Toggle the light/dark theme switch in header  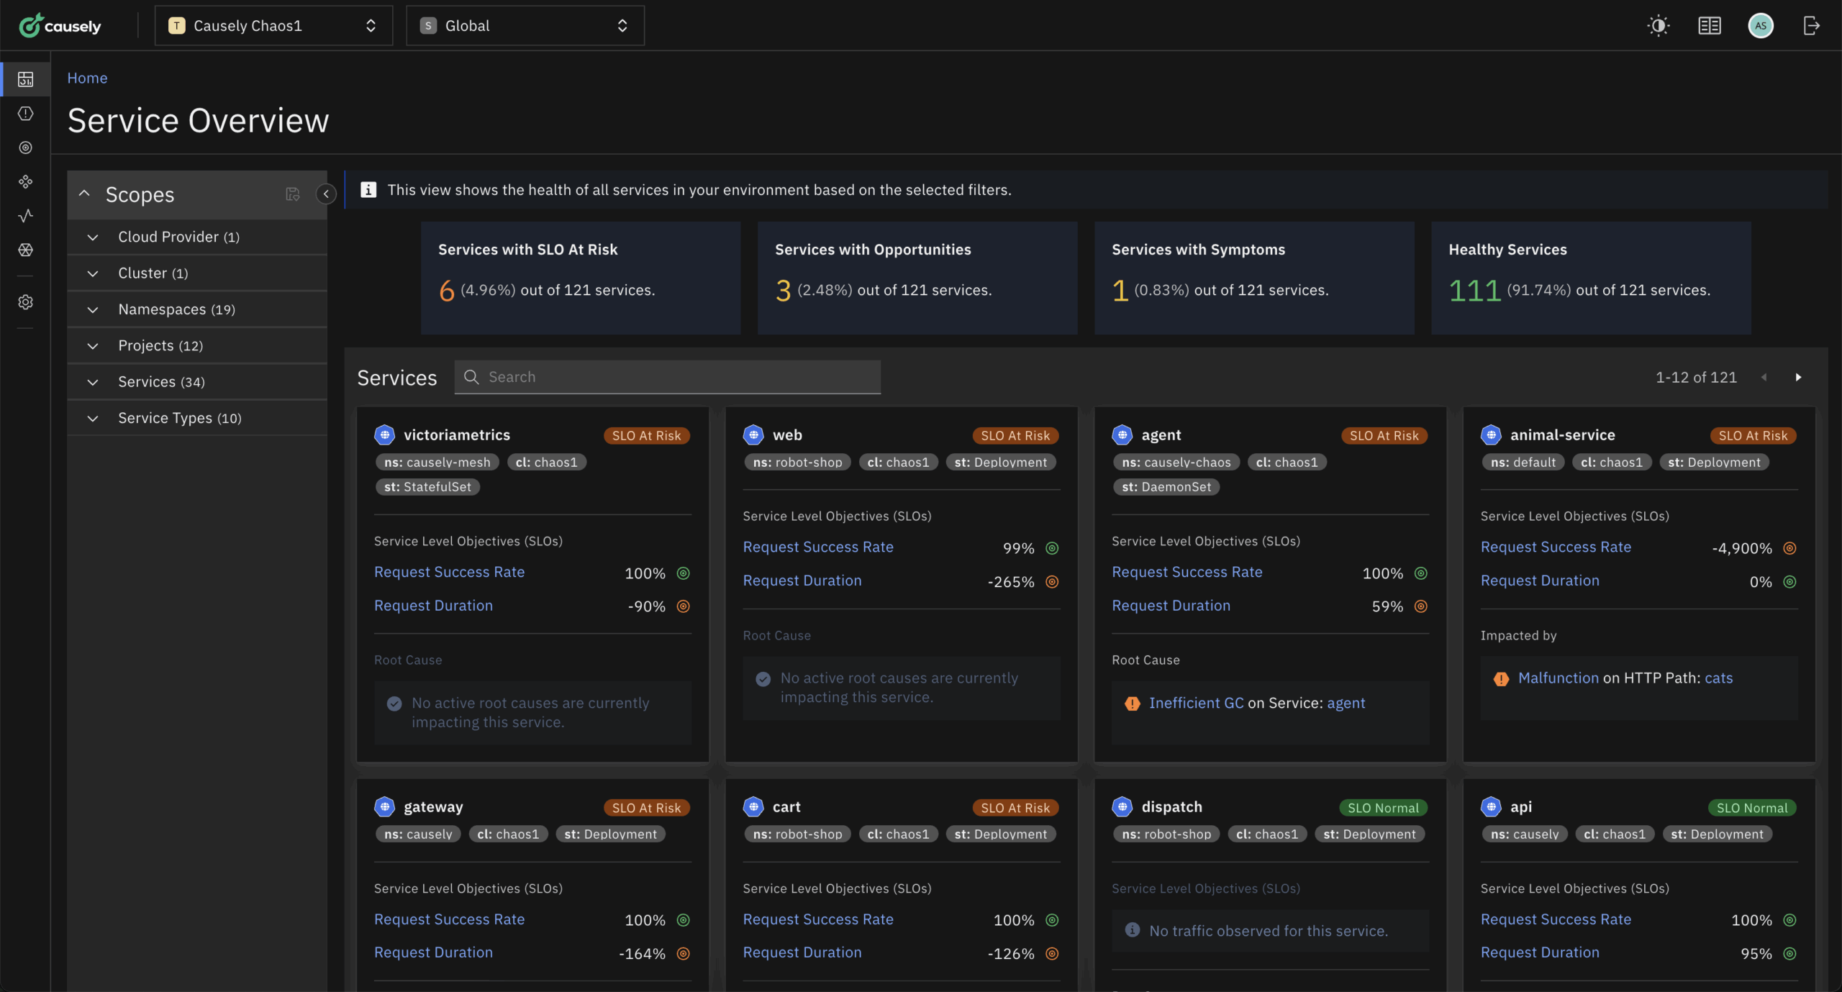point(1658,25)
